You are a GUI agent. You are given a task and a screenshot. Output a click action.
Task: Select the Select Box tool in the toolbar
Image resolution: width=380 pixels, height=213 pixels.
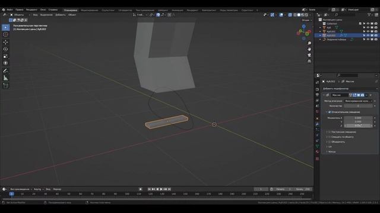(x=5, y=27)
